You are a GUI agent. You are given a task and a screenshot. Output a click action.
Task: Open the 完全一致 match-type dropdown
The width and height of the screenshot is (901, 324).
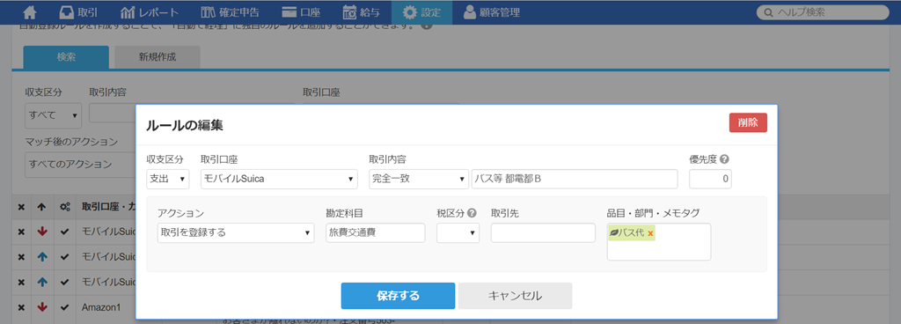click(x=419, y=179)
